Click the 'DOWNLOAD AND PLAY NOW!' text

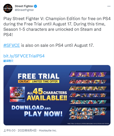pos(37,111)
